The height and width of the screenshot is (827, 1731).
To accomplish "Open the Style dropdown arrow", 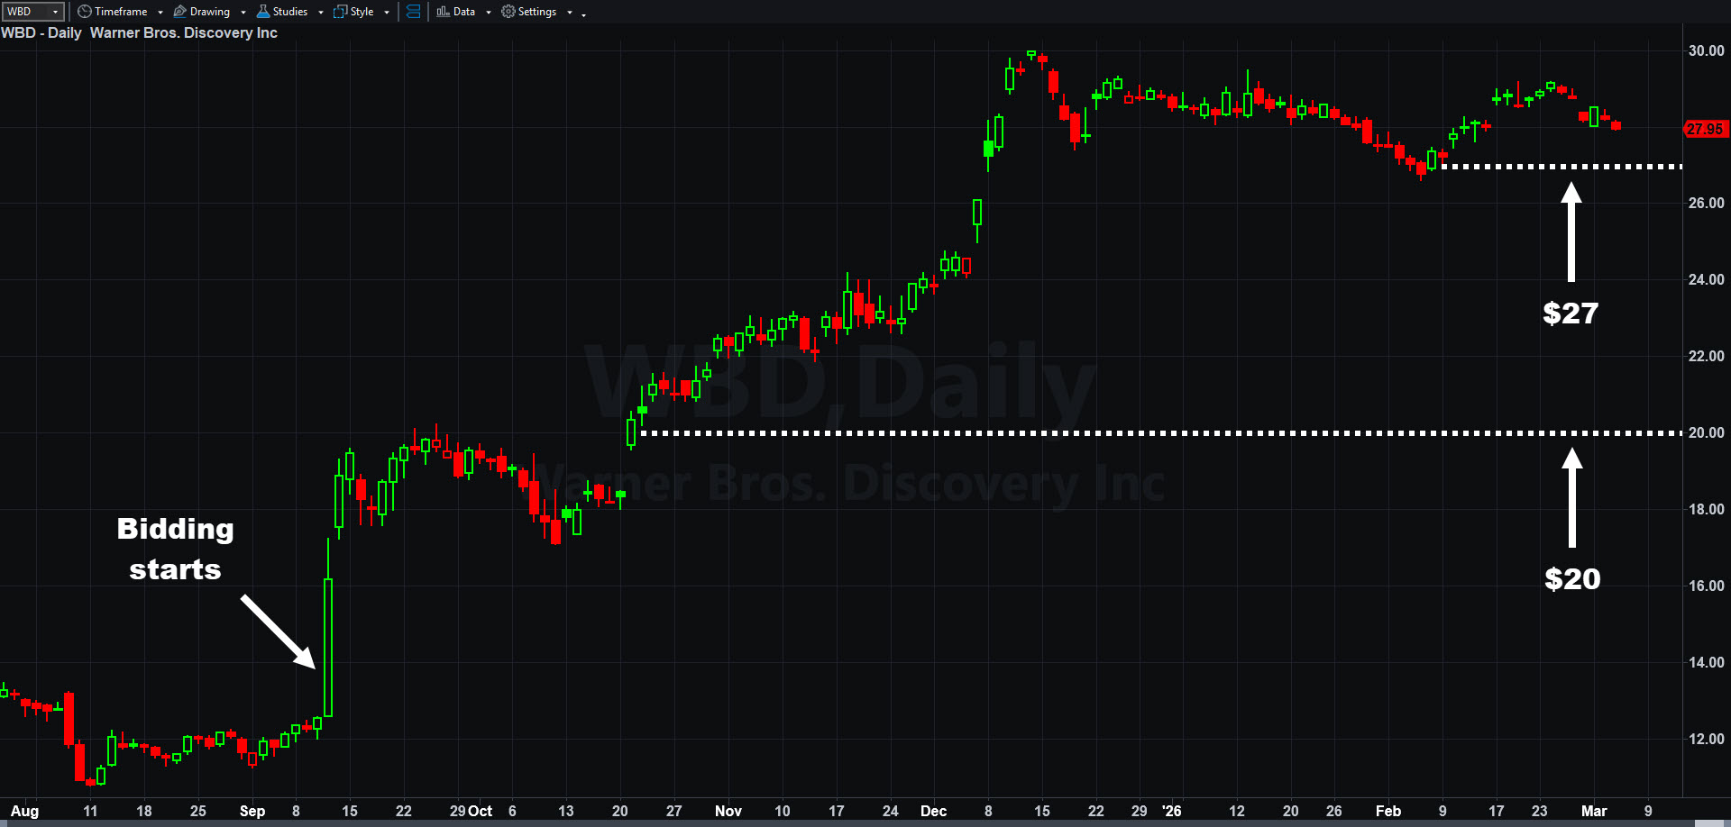I will [x=387, y=13].
